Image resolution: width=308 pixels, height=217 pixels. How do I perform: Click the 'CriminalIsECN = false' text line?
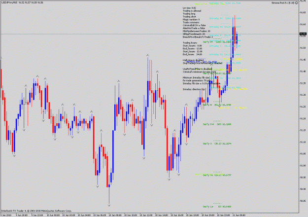194,25
